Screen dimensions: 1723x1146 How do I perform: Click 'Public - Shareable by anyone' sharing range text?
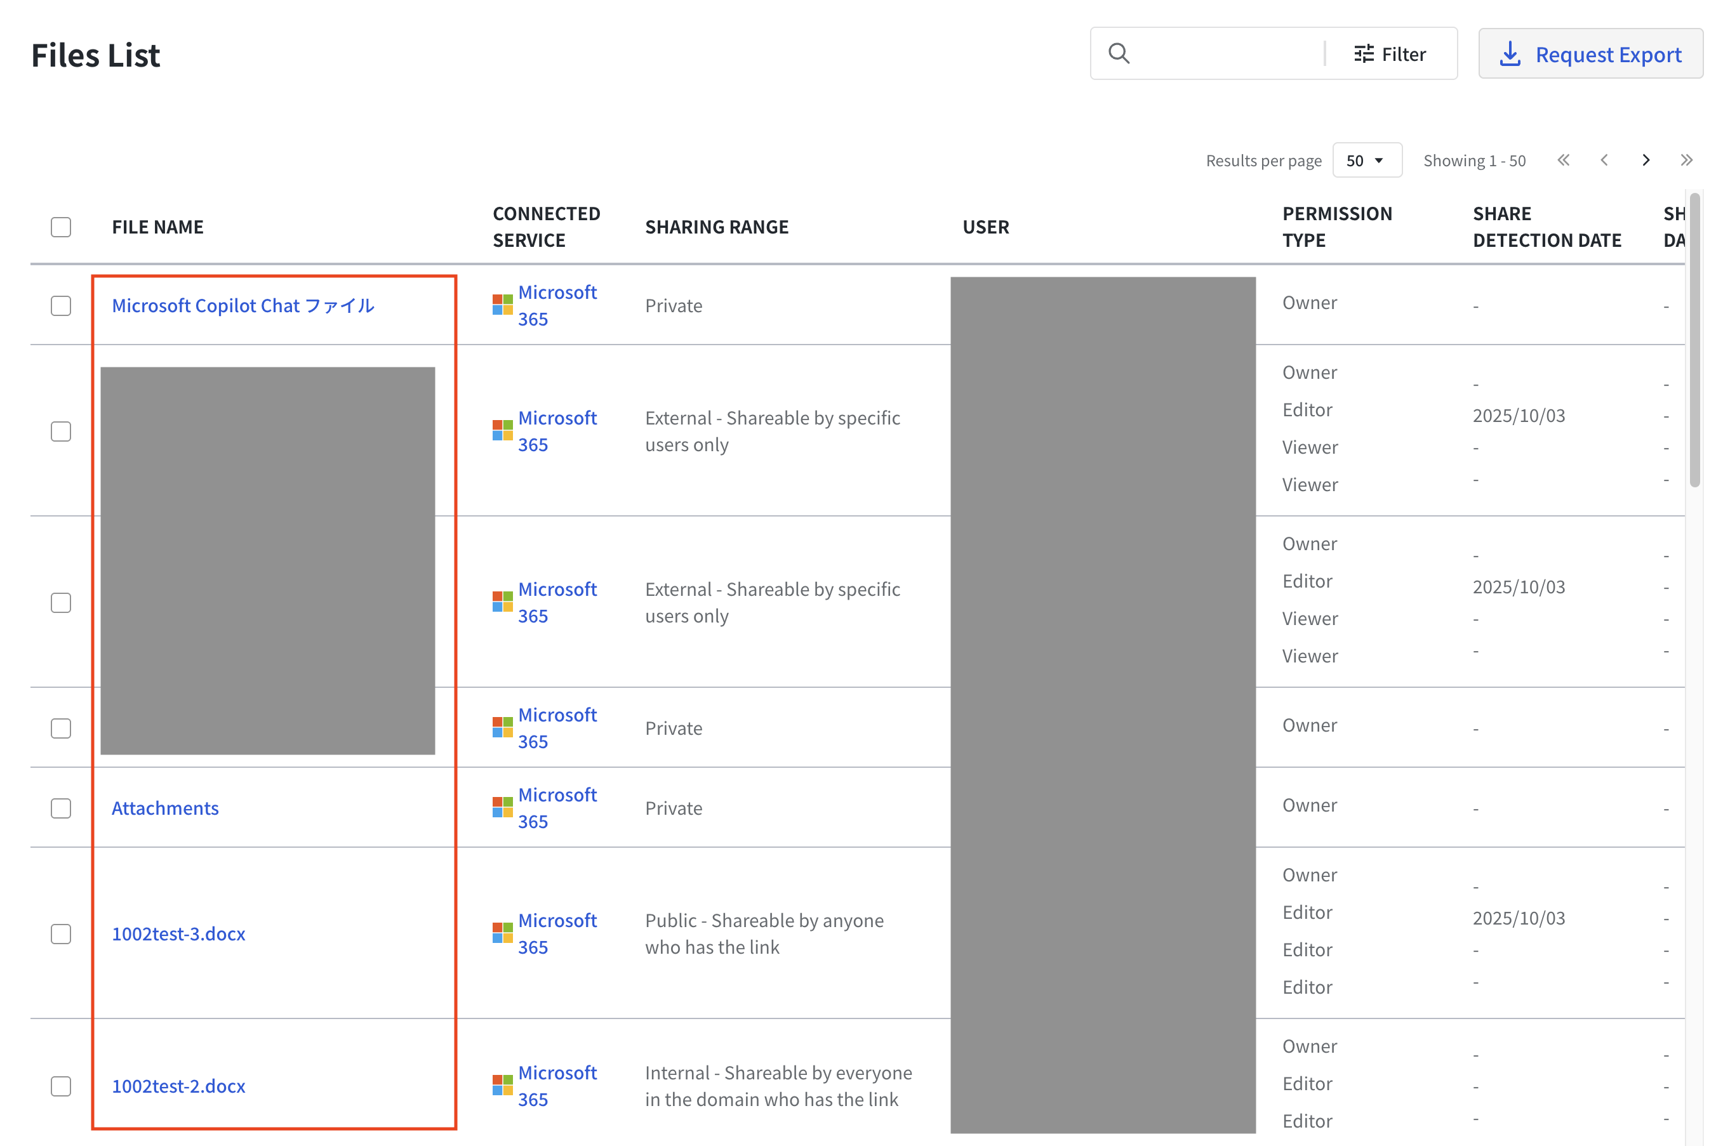pyautogui.click(x=764, y=933)
